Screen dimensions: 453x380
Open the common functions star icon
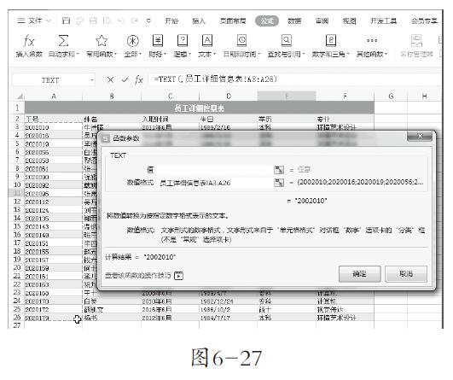coord(102,41)
